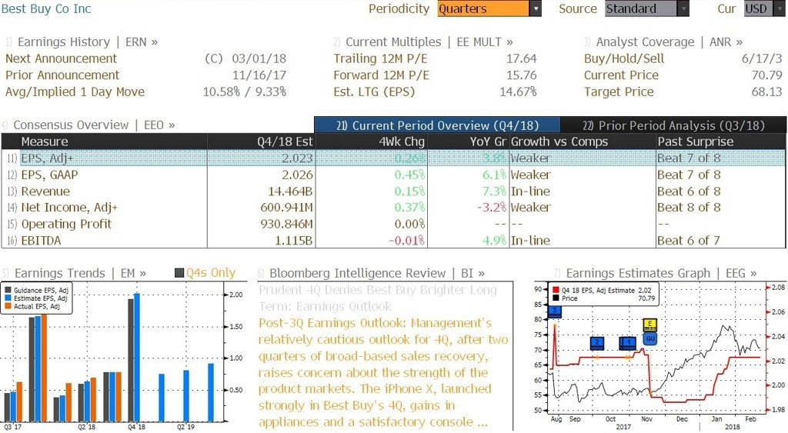
Task: Select the Operating Profit row
Action: (393, 224)
